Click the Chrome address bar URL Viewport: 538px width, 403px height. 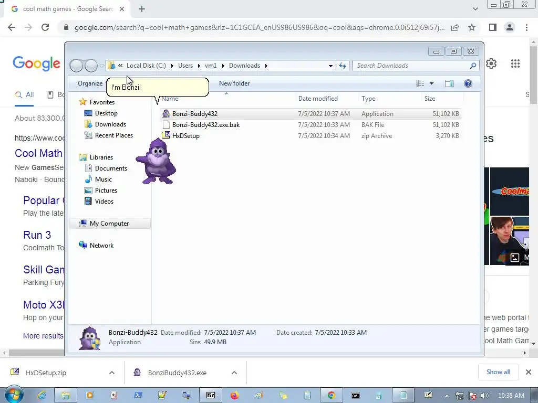[260, 27]
